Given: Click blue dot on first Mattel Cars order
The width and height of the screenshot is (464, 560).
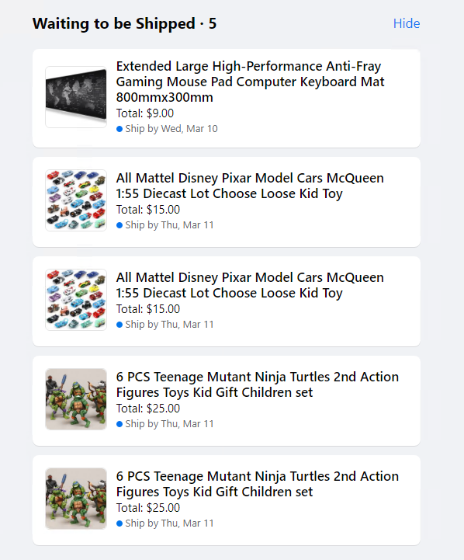Looking at the screenshot, I should pos(119,225).
